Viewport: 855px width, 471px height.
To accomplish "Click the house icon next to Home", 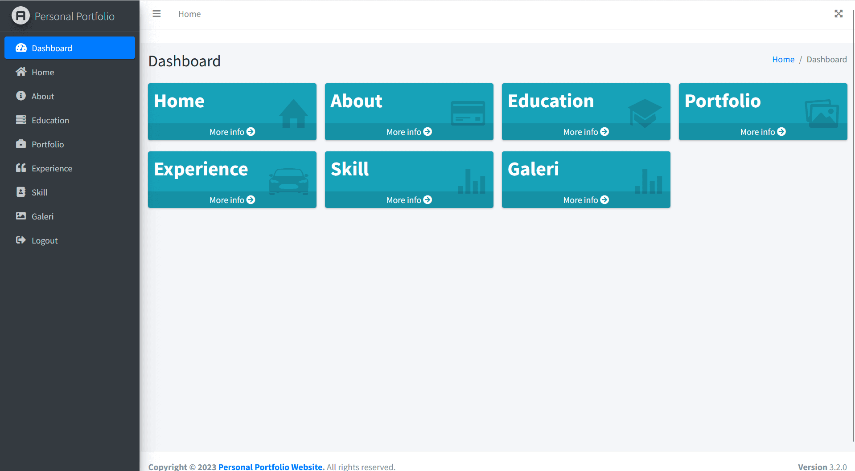I will point(21,72).
